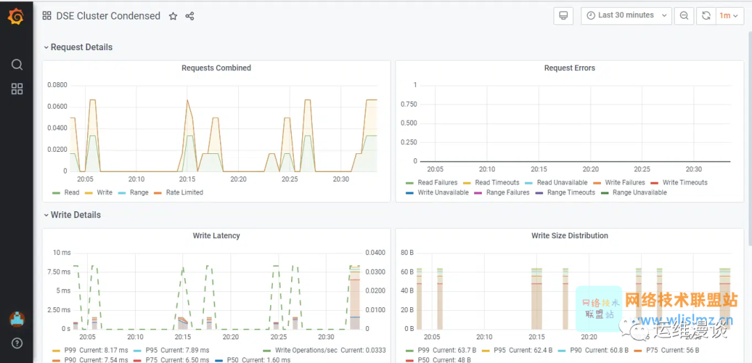The height and width of the screenshot is (363, 752).
Task: Open the Dashboards grid icon in sidebar
Action: [17, 88]
